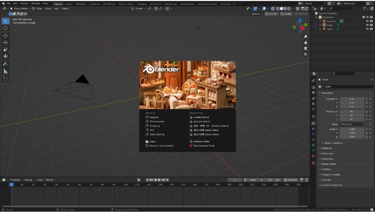Open the XYZ Euler rotation mode dropdown
Viewport: 375px width, 212px height.
[352, 124]
